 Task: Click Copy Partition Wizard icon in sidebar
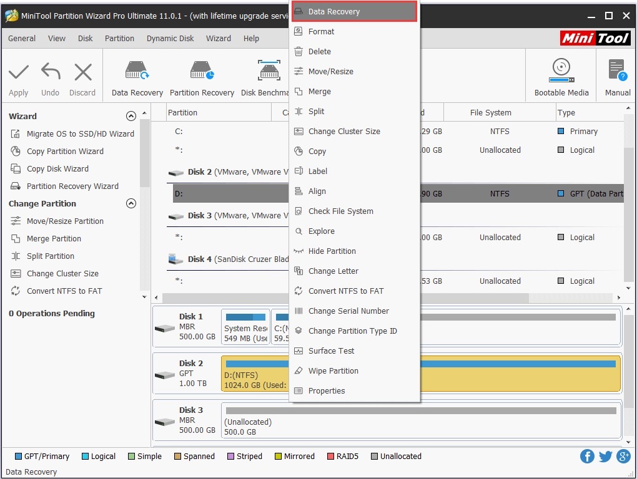coord(16,152)
